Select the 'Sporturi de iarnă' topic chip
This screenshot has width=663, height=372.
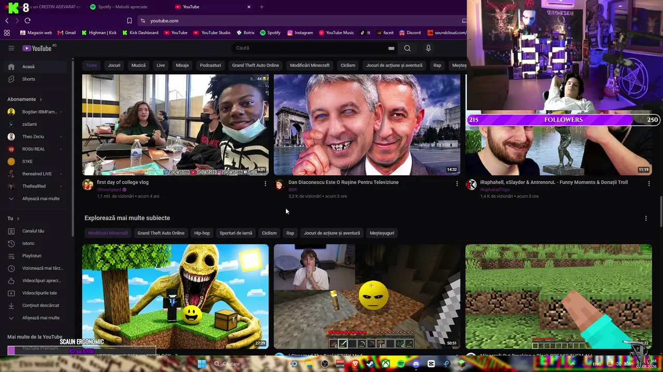pyautogui.click(x=236, y=233)
